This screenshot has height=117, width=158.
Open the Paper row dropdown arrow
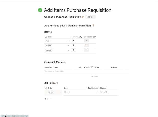[x=68, y=45]
